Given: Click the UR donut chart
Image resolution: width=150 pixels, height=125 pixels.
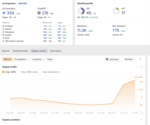Looking at the screenshot, I should point(116,11).
